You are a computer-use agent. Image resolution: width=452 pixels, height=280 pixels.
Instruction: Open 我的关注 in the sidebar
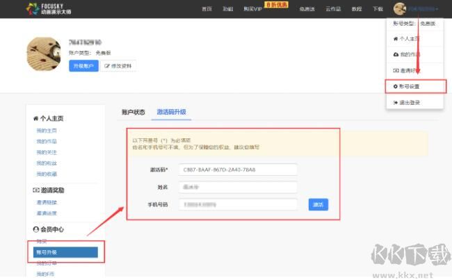click(x=47, y=152)
